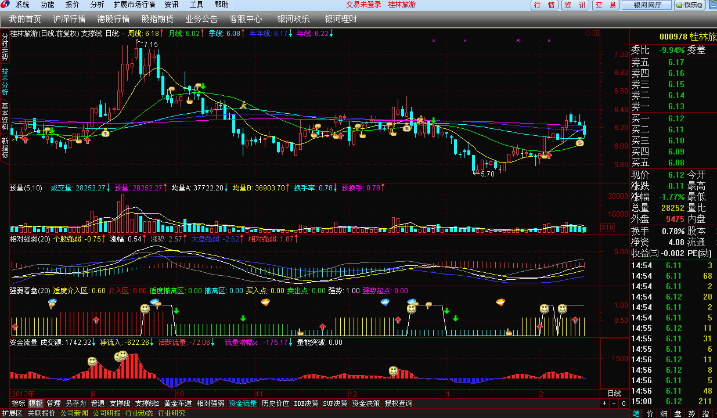This screenshot has width=717, height=418.
Task: Click the 5.70 low price marker
Action: pyautogui.click(x=488, y=174)
